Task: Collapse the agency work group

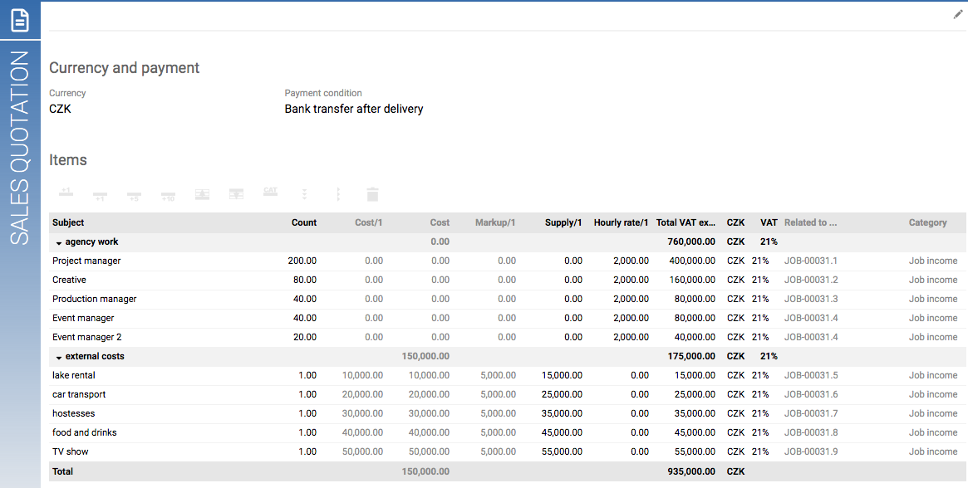Action: [59, 243]
